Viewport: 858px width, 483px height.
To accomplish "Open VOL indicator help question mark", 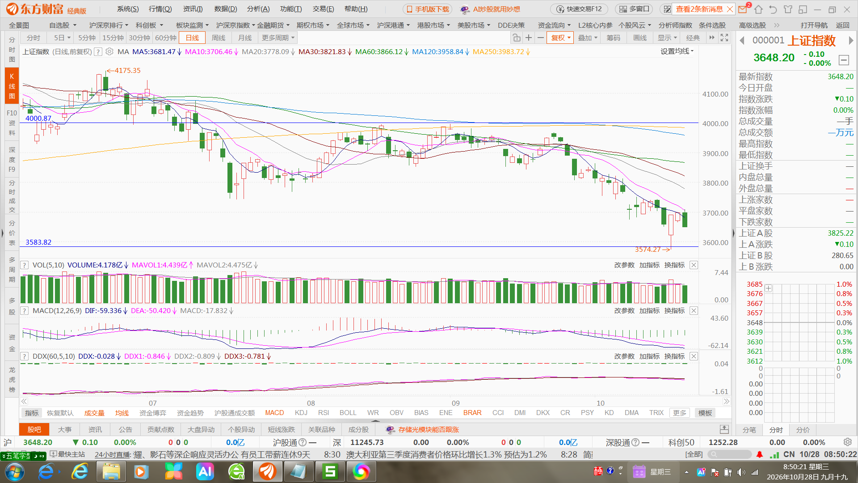I will pos(25,265).
